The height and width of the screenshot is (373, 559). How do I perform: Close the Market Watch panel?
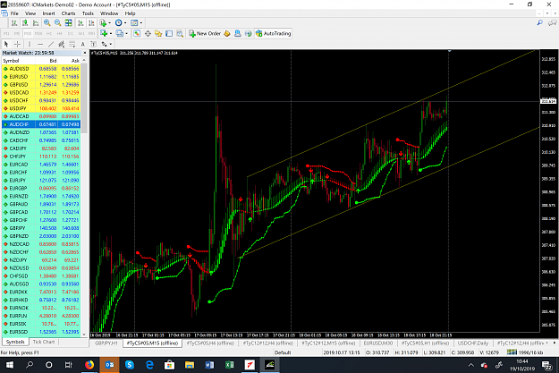(84, 53)
